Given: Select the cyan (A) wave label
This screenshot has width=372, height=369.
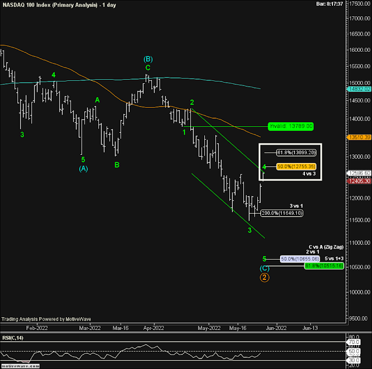Looking at the screenshot, I should tap(83, 169).
